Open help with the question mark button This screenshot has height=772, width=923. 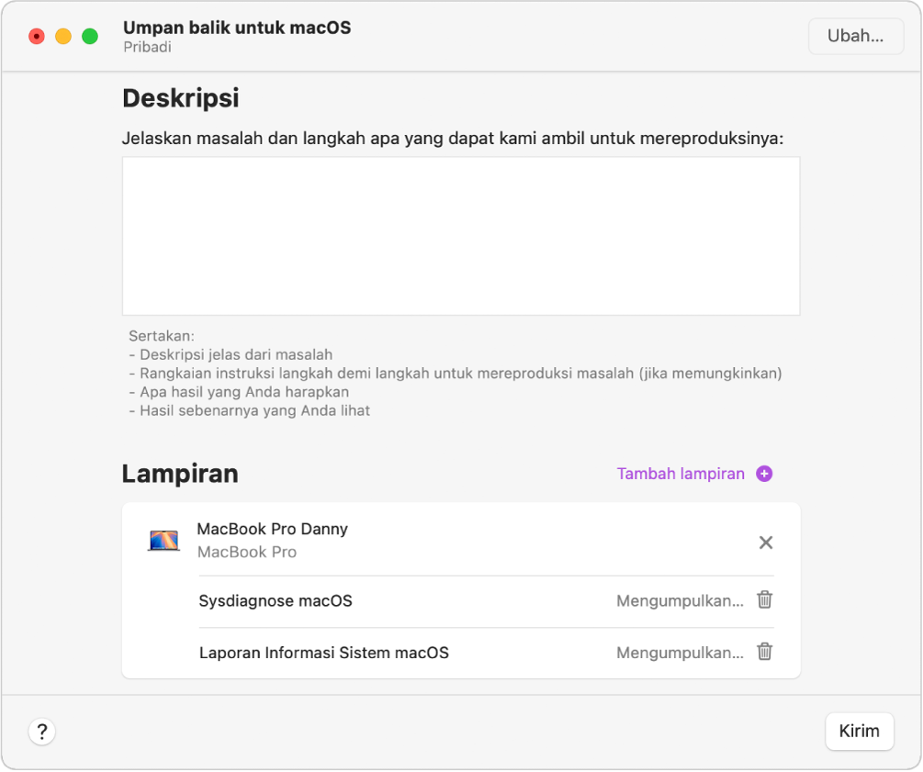pos(42,732)
